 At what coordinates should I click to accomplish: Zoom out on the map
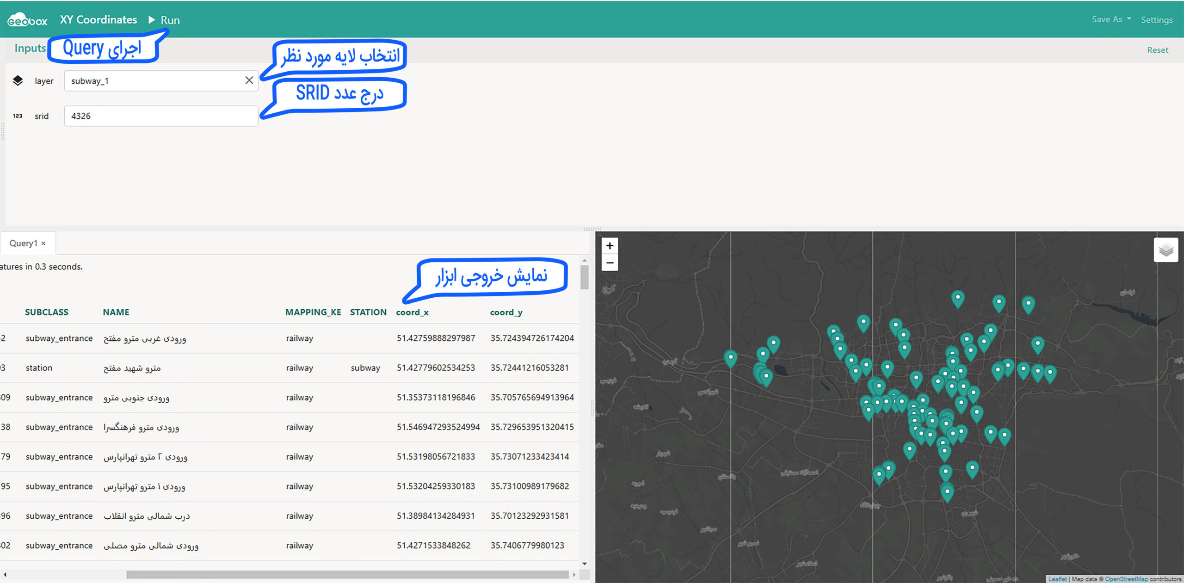point(610,263)
